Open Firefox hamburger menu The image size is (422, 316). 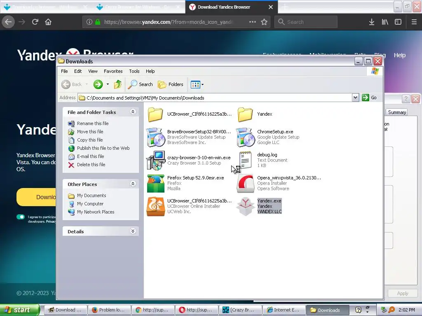(414, 22)
